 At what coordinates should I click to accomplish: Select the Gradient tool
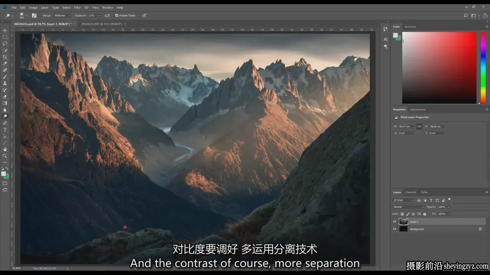pyautogui.click(x=5, y=103)
